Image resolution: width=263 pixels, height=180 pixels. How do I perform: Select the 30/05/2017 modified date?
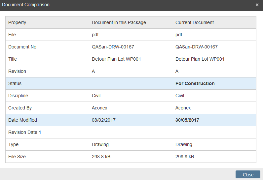[x=187, y=120]
